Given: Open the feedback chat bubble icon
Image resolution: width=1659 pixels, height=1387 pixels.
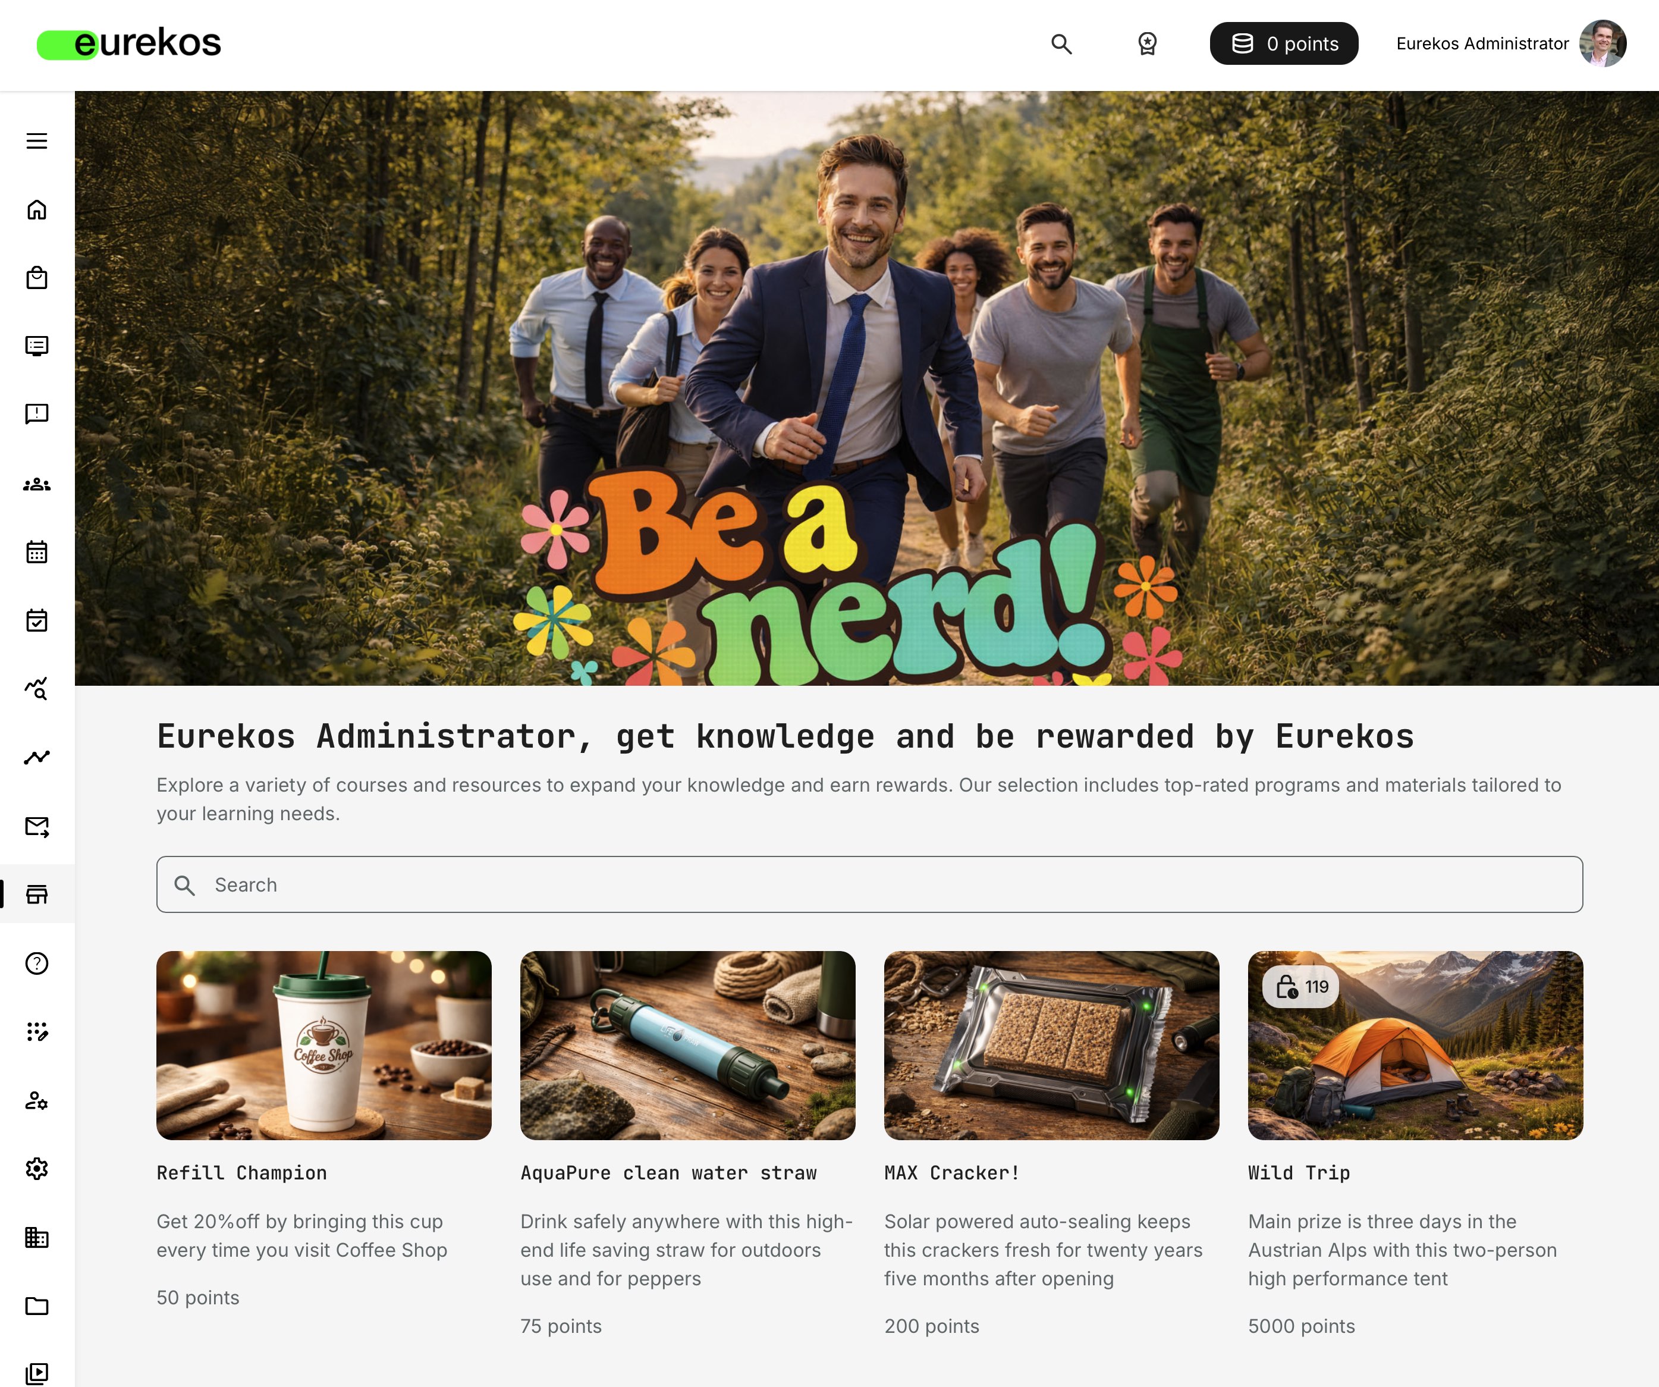Looking at the screenshot, I should click(36, 414).
